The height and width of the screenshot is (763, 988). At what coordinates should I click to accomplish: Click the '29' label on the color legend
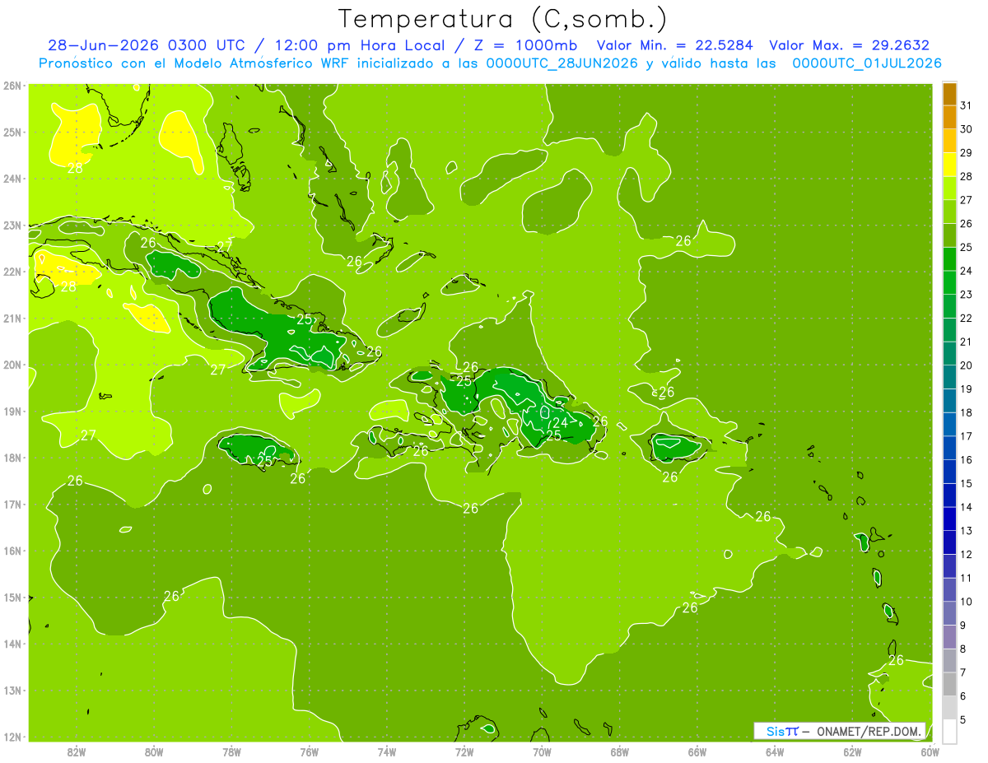(x=967, y=153)
